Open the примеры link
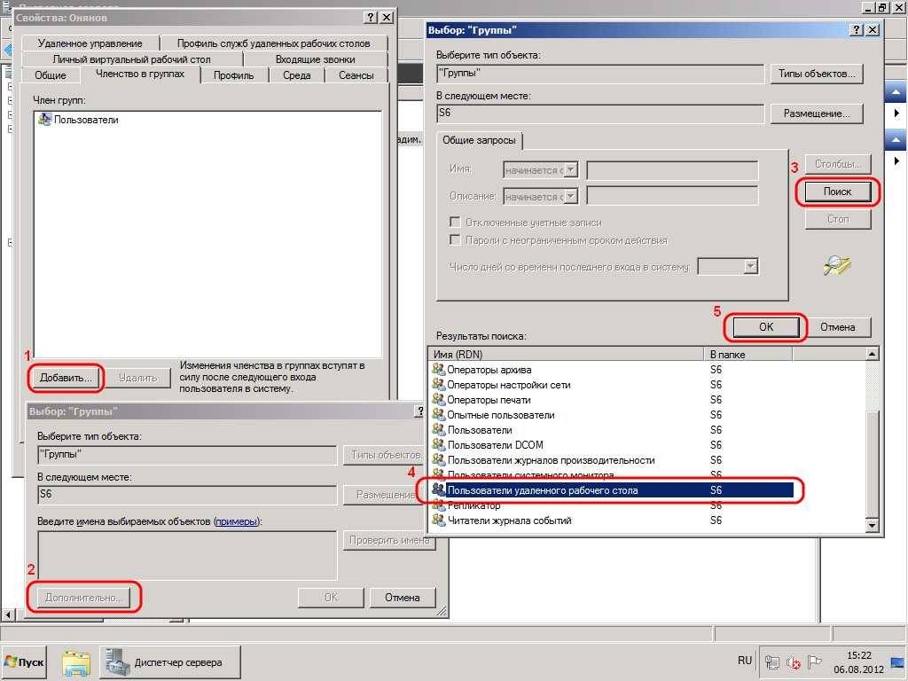908x681 pixels. click(237, 521)
